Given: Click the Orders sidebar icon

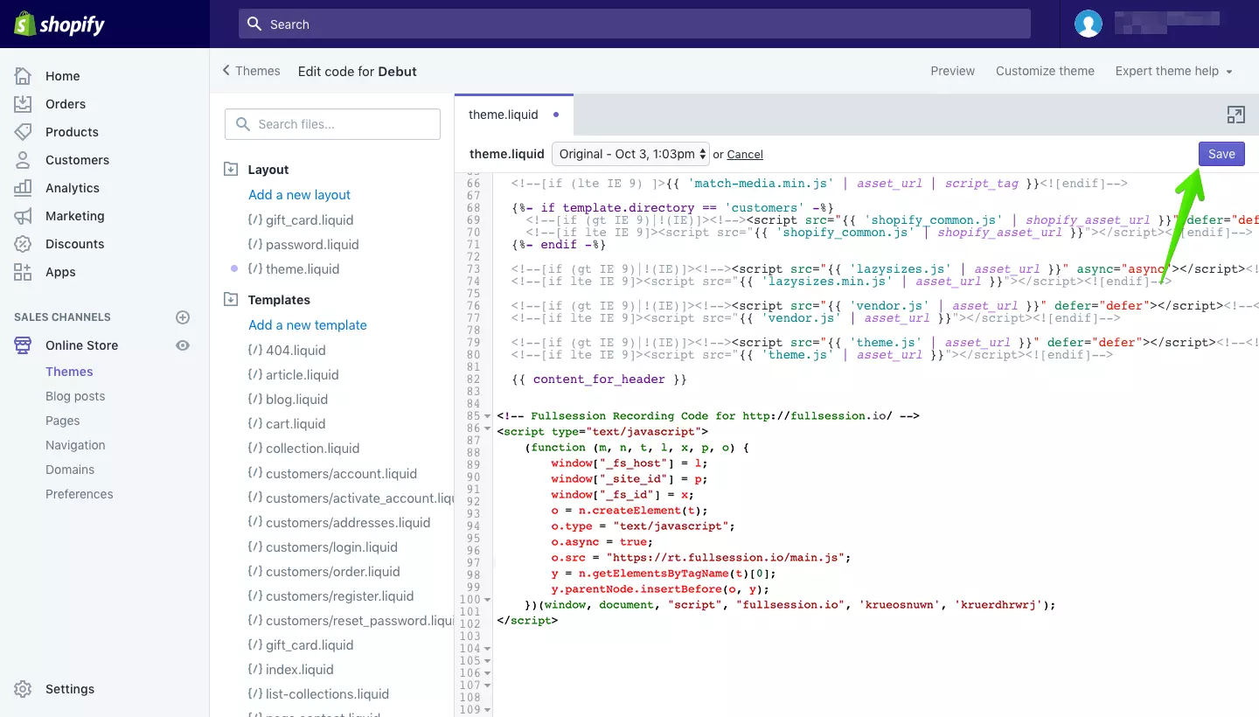Looking at the screenshot, I should [x=23, y=104].
